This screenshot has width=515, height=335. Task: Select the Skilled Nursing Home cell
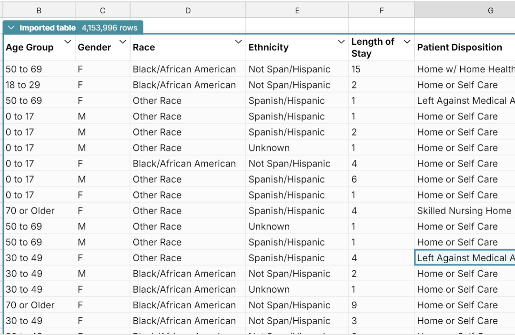(457, 210)
